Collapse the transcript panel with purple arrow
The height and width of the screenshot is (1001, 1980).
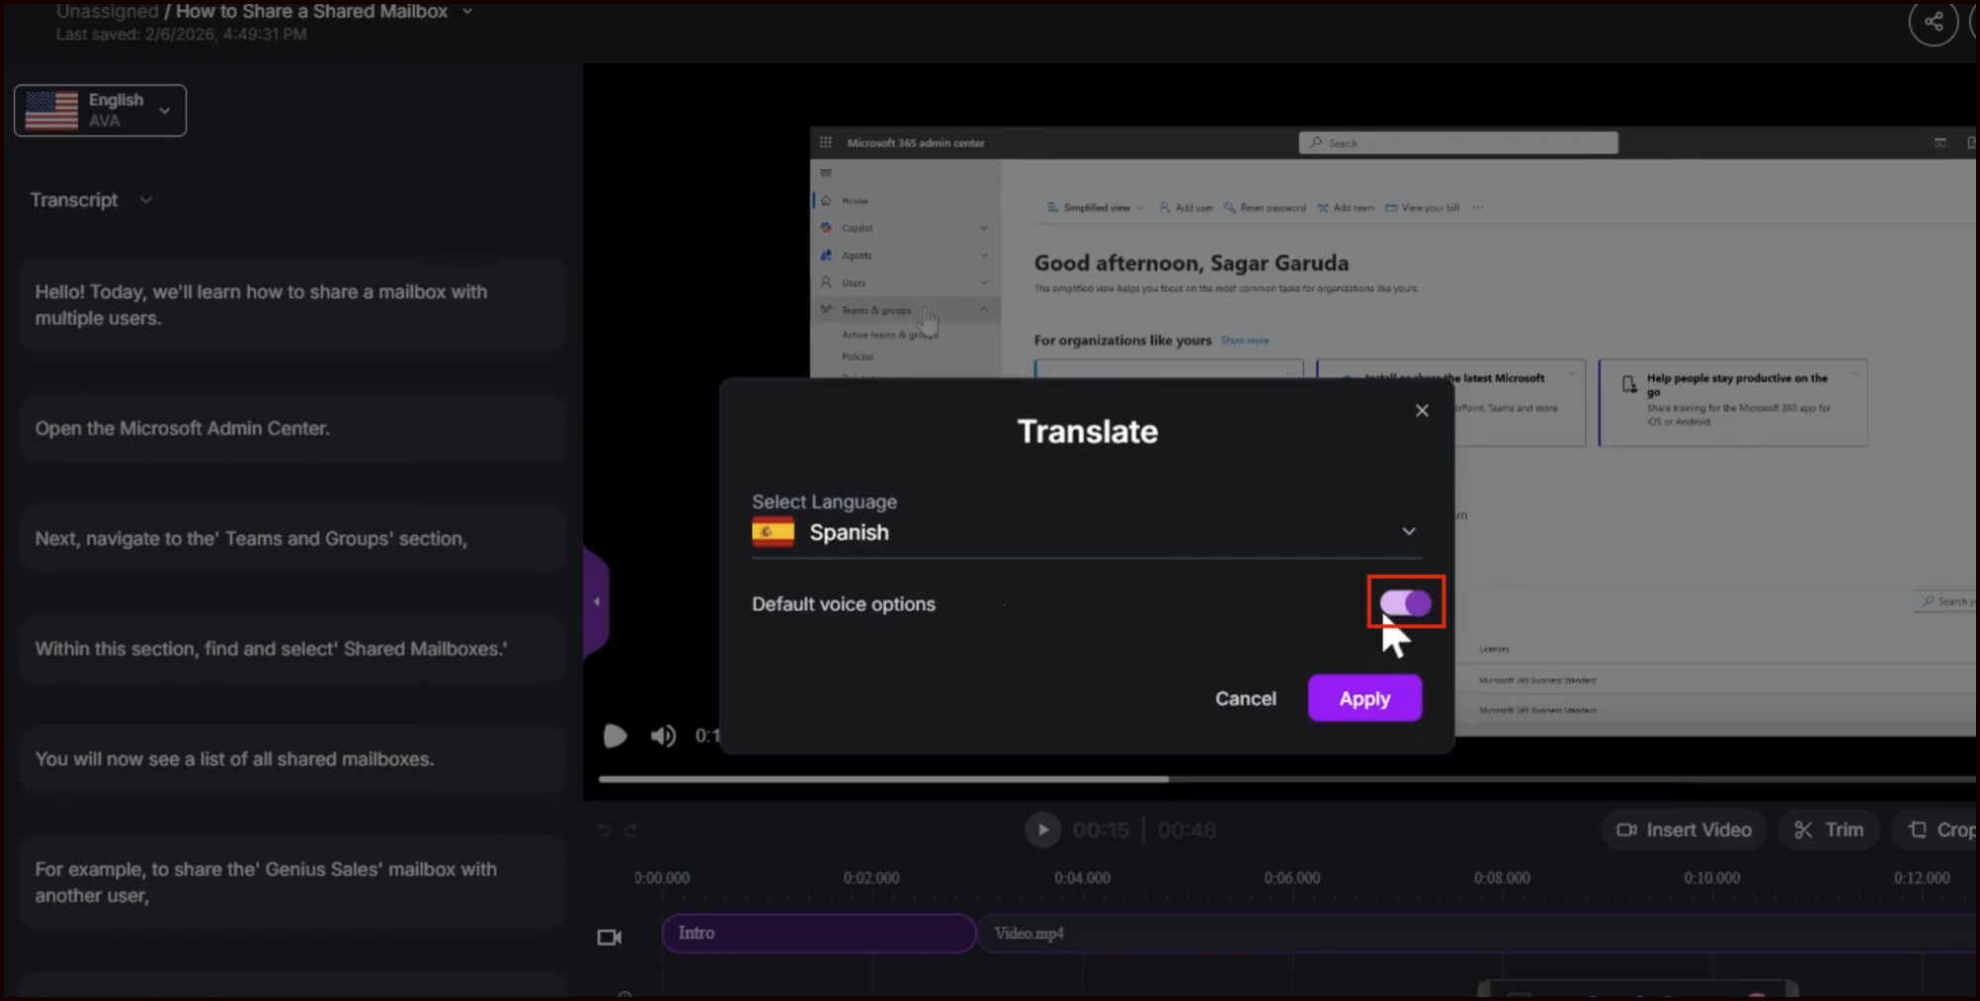point(597,601)
